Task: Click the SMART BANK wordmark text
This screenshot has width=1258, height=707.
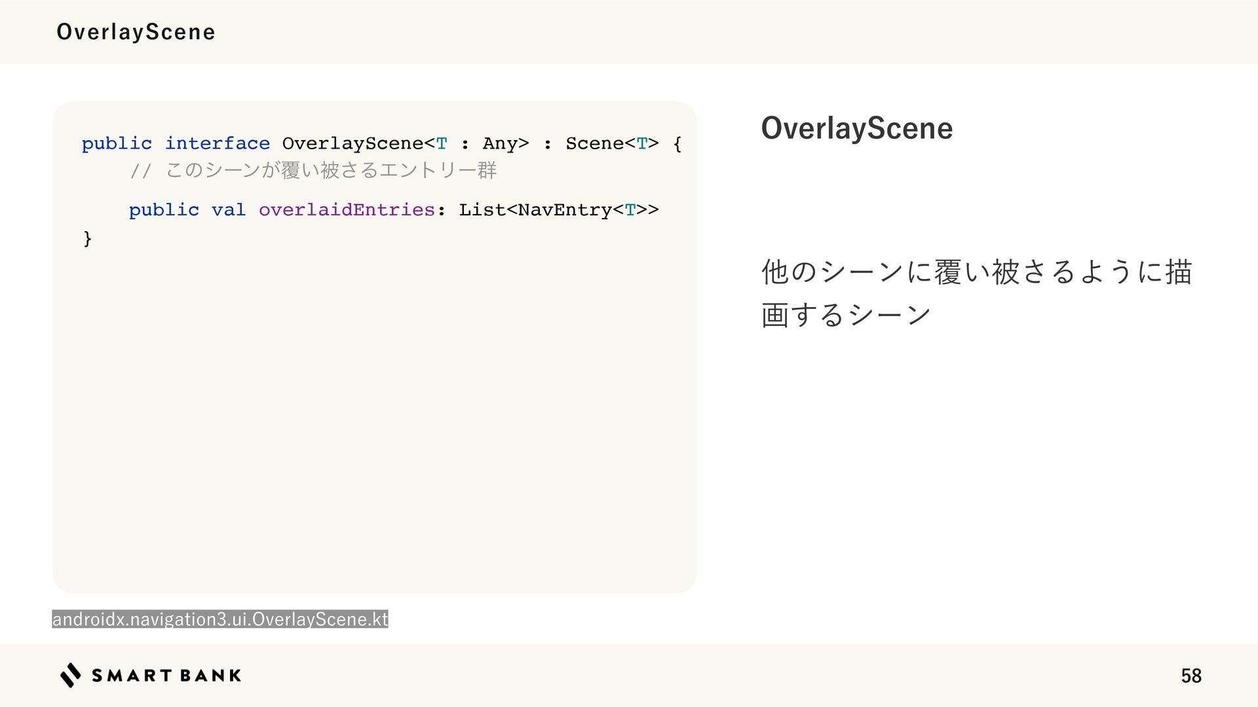Action: pos(166,676)
